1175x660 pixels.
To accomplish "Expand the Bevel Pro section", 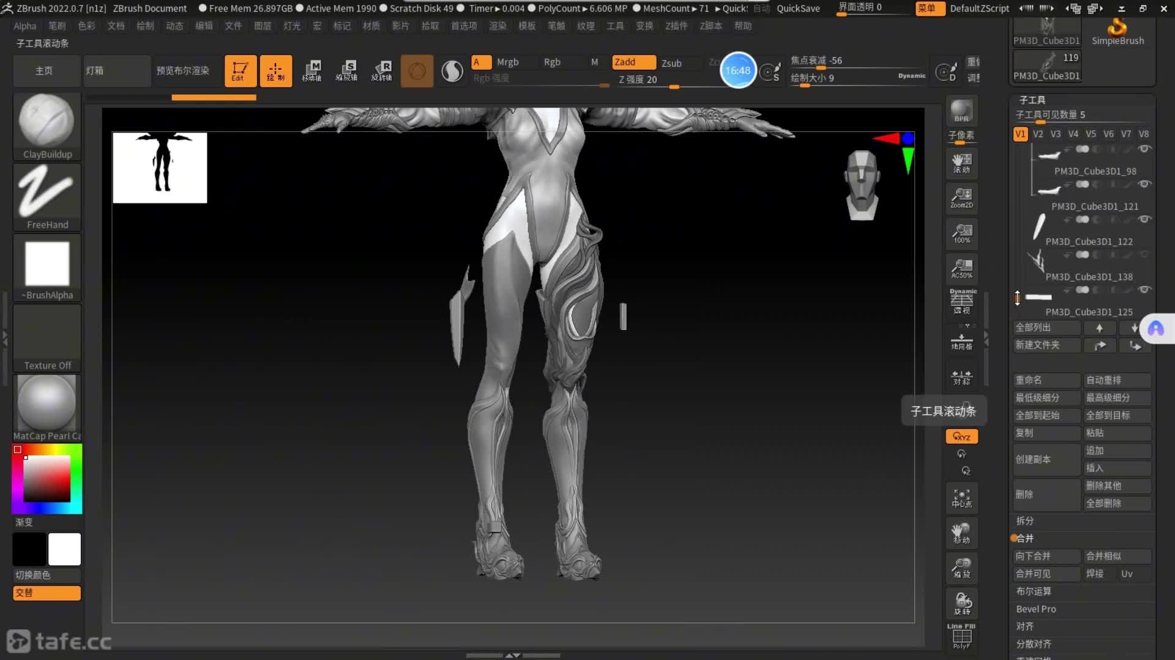I will tap(1036, 609).
